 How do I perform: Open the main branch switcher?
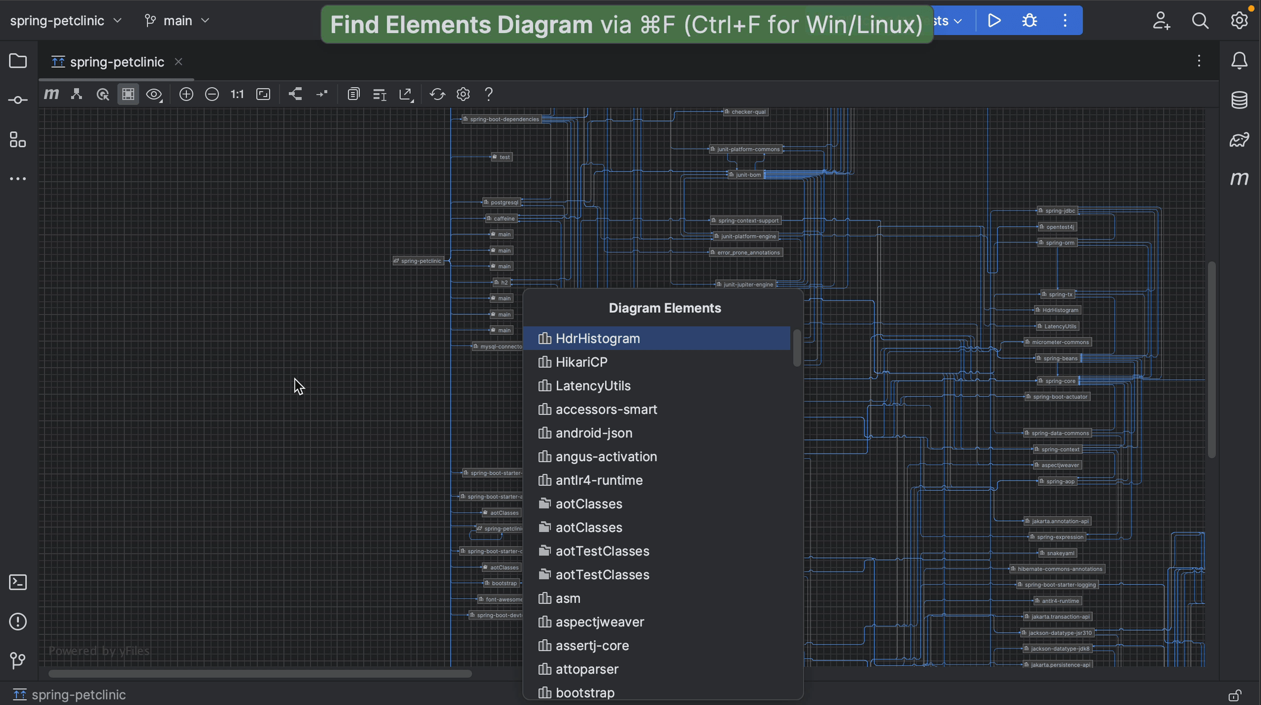pyautogui.click(x=176, y=20)
